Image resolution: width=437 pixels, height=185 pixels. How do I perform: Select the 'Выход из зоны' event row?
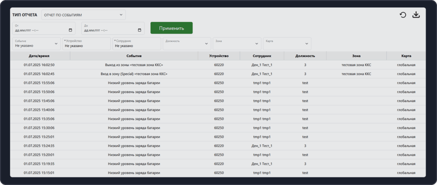pos(134,65)
